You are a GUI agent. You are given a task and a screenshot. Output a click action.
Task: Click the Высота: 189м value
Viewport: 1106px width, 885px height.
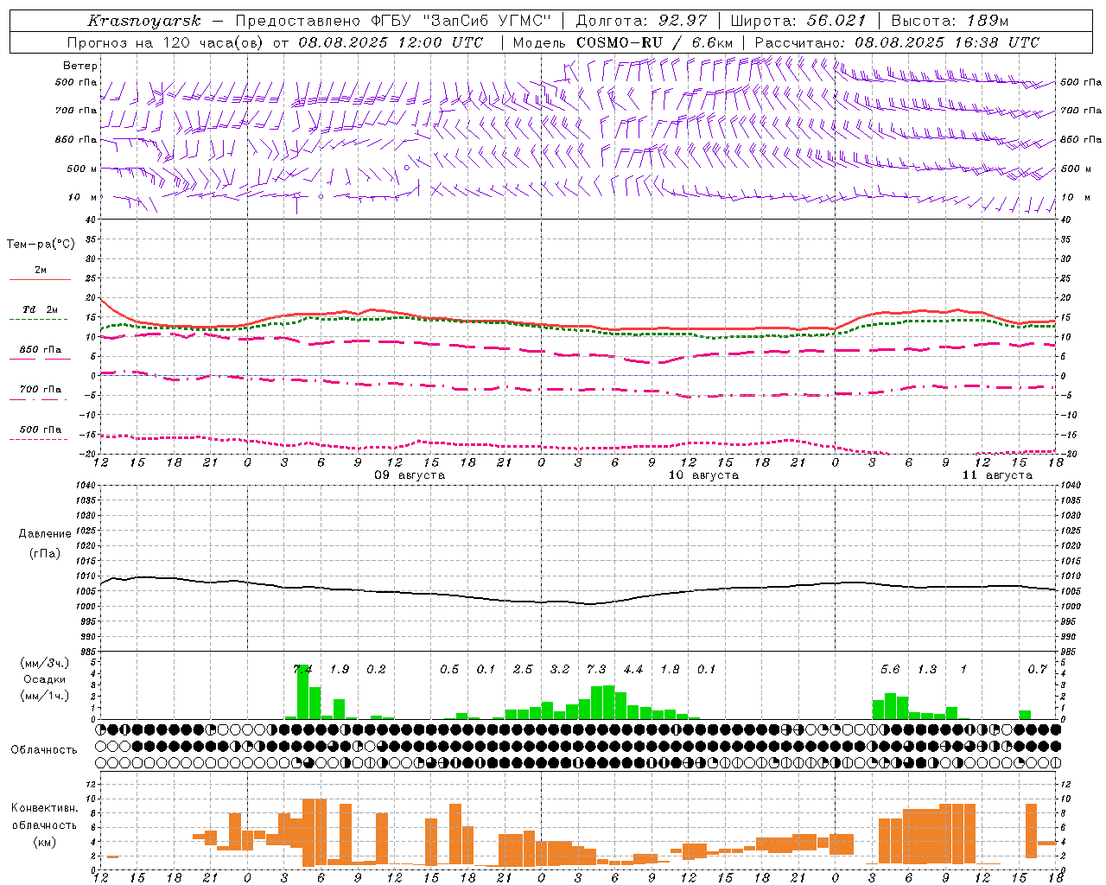coord(950,21)
